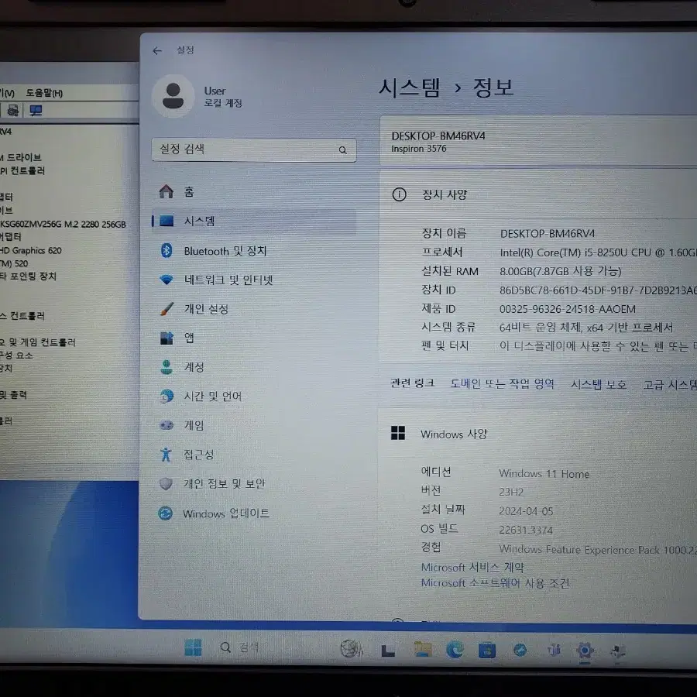Image resolution: width=697 pixels, height=697 pixels.
Task: Open the 시스템 보호 link
Action: (599, 384)
